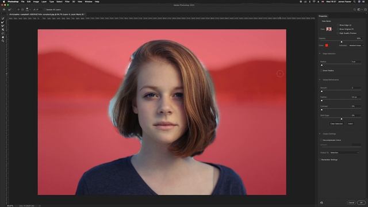Open the workspace switcher icon
The height and width of the screenshot is (207, 368).
[359, 10]
